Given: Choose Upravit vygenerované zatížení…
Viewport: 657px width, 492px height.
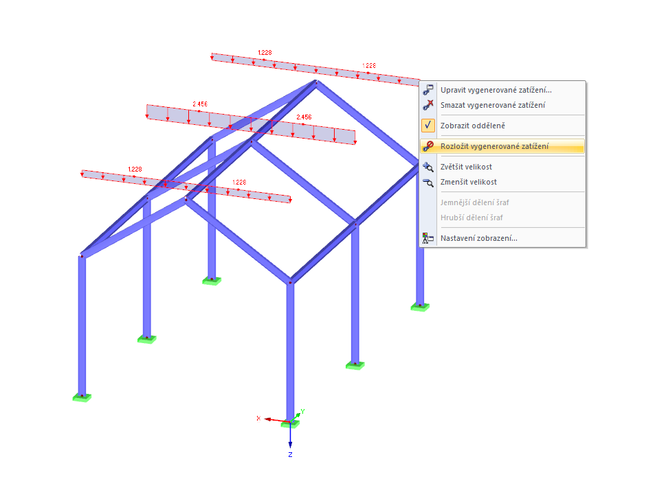Looking at the screenshot, I should coord(502,90).
